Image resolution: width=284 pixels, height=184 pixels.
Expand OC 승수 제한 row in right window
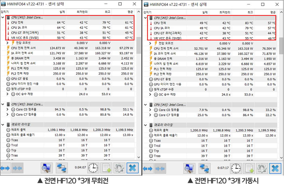click(x=150, y=95)
